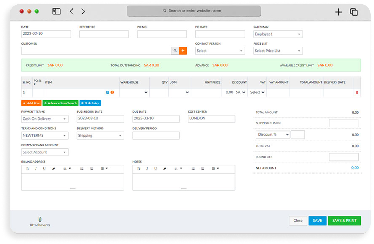
Task: Click the Advance Item Search button
Action: (x=60, y=103)
